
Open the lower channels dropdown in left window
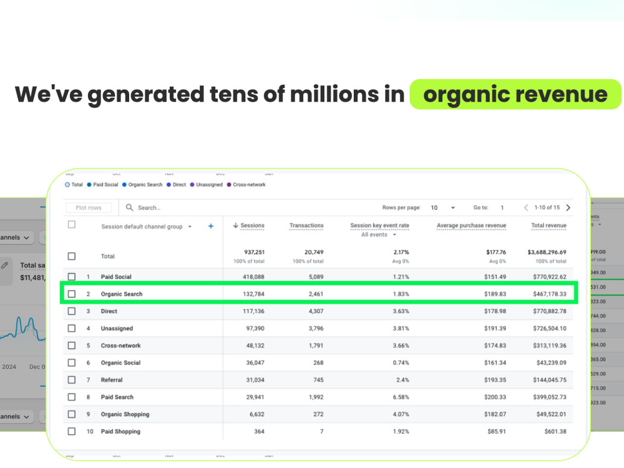pyautogui.click(x=17, y=416)
